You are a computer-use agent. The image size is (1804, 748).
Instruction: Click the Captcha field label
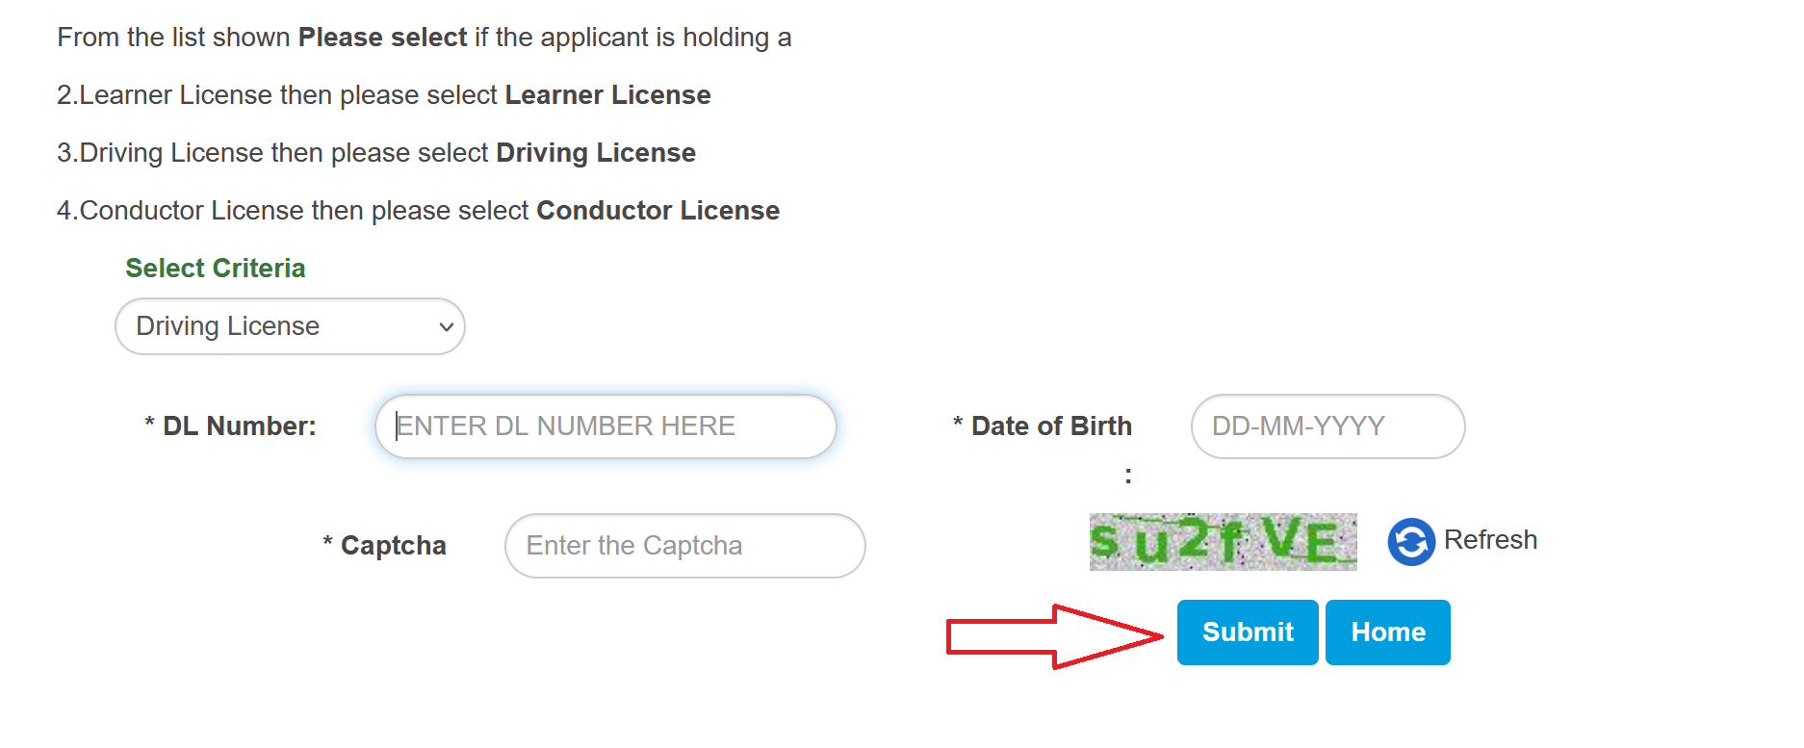click(385, 545)
